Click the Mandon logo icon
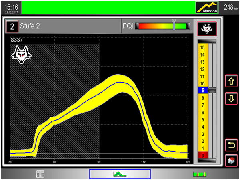 click(x=207, y=7)
